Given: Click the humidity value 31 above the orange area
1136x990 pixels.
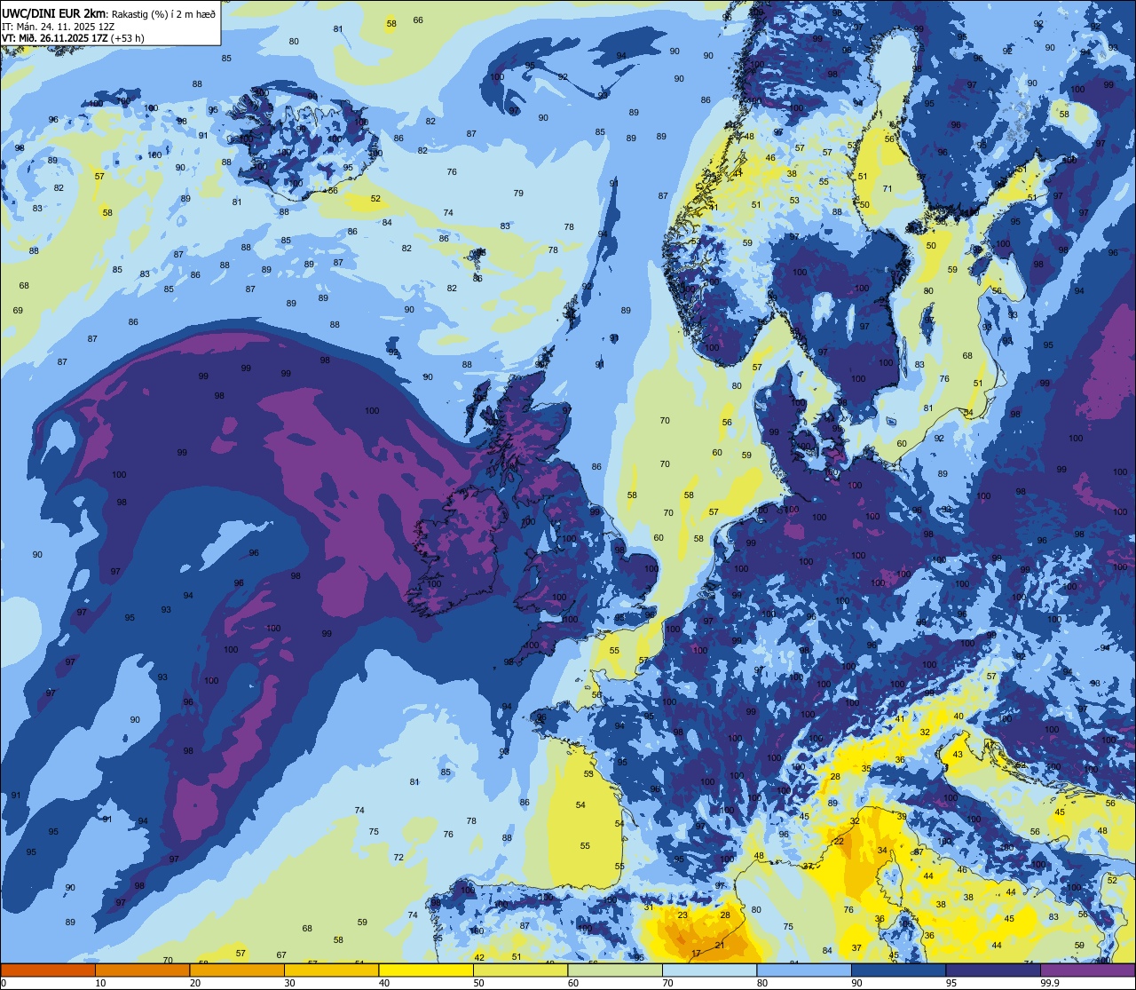Looking at the screenshot, I should (649, 907).
